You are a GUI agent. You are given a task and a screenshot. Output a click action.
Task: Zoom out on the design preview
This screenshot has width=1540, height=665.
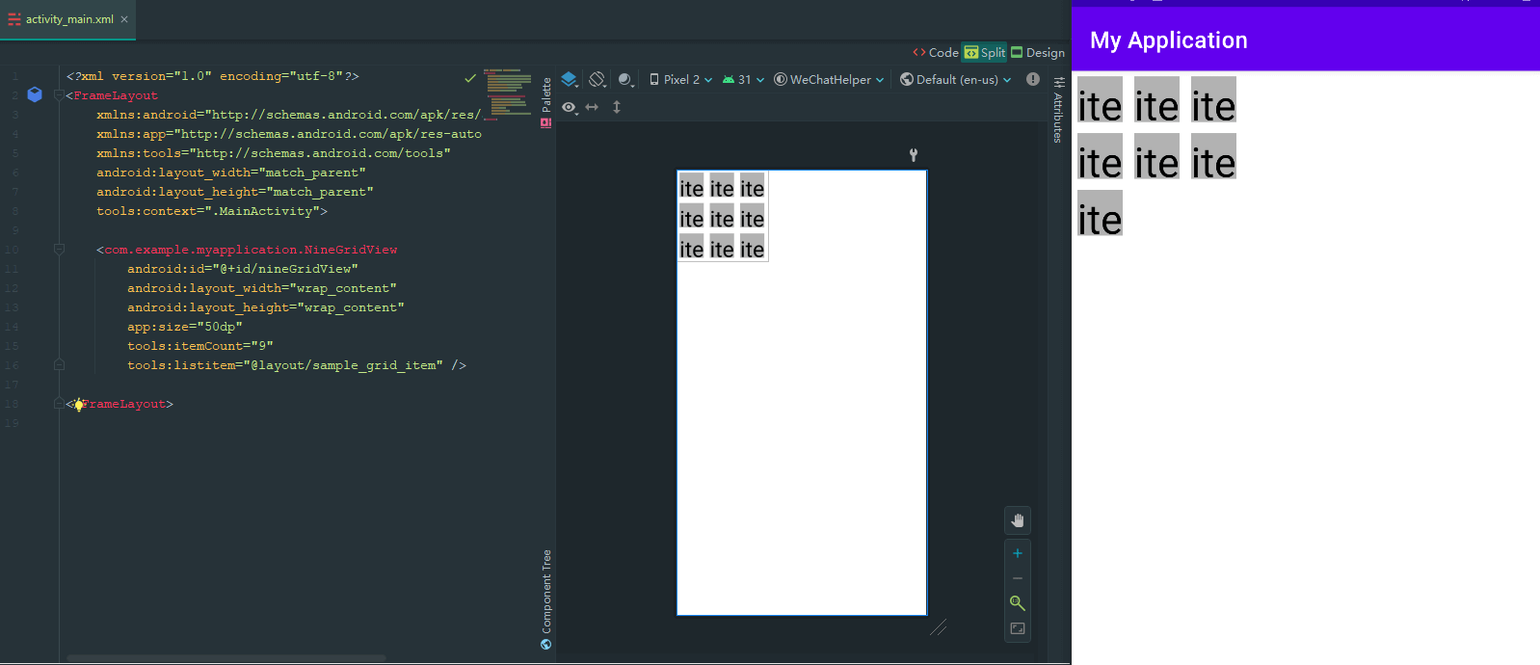[1018, 578]
